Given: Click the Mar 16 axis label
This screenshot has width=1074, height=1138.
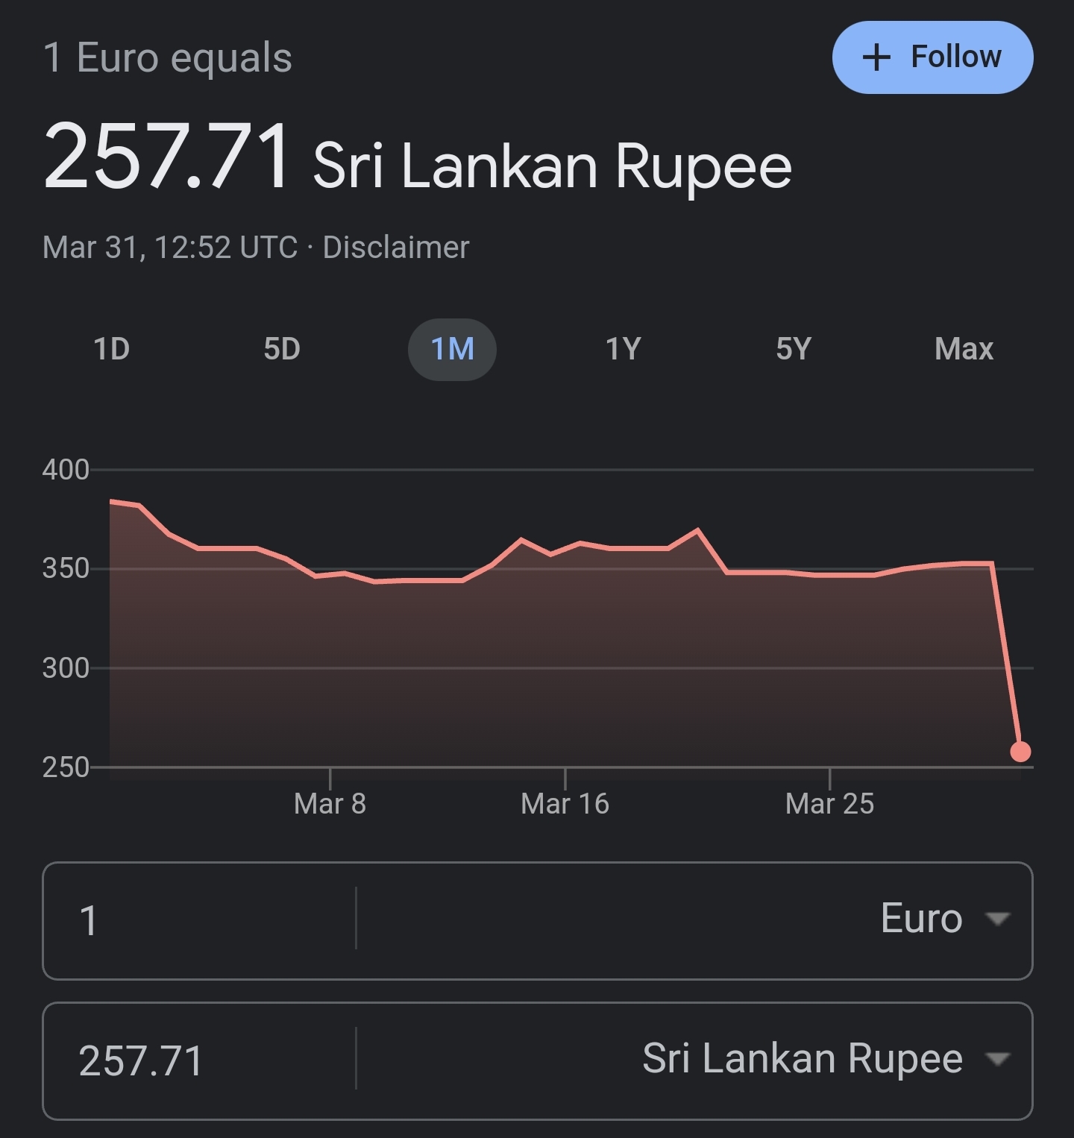Looking at the screenshot, I should (565, 804).
